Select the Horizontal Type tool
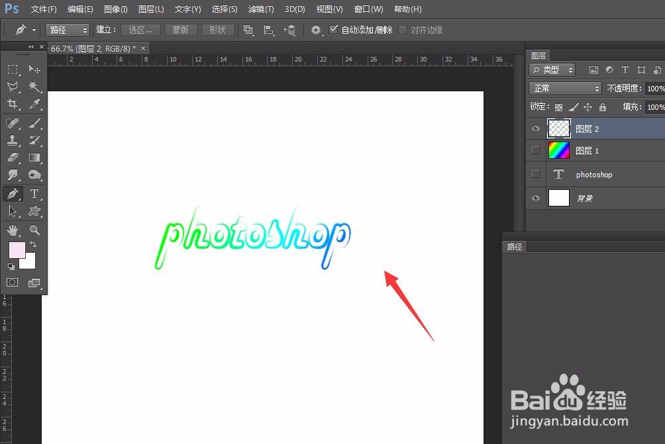 34,194
